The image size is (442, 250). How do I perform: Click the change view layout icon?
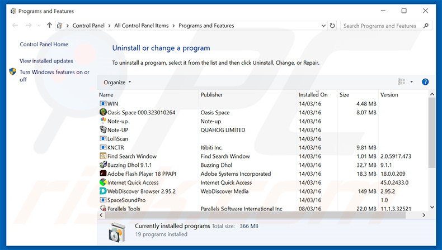point(401,82)
